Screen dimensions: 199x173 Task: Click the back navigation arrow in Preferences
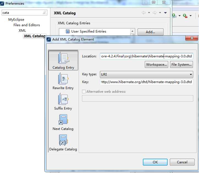click(x=144, y=13)
